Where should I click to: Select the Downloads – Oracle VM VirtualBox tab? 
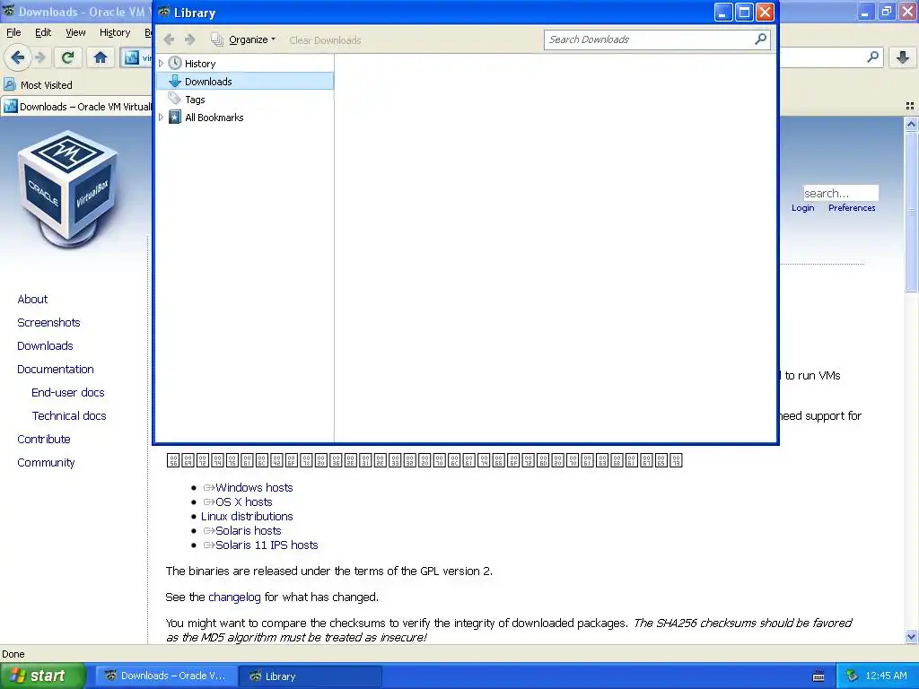pyautogui.click(x=77, y=107)
